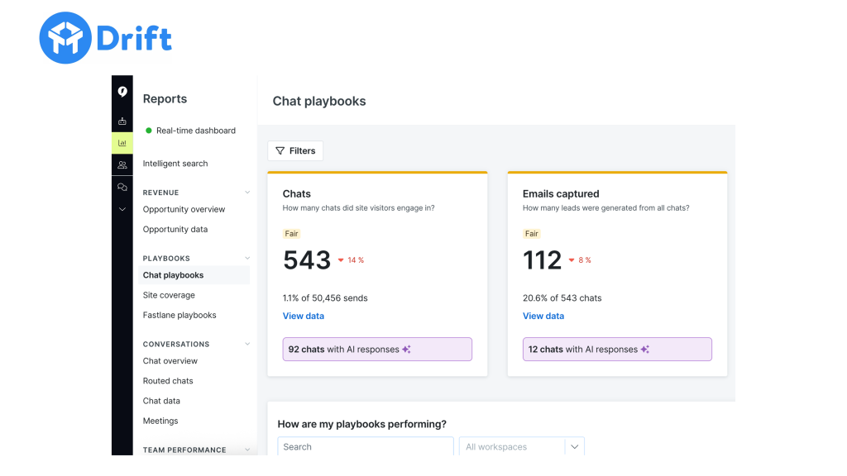Open the chat conversations icon in sidebar
The width and height of the screenshot is (847, 476).
(x=122, y=187)
